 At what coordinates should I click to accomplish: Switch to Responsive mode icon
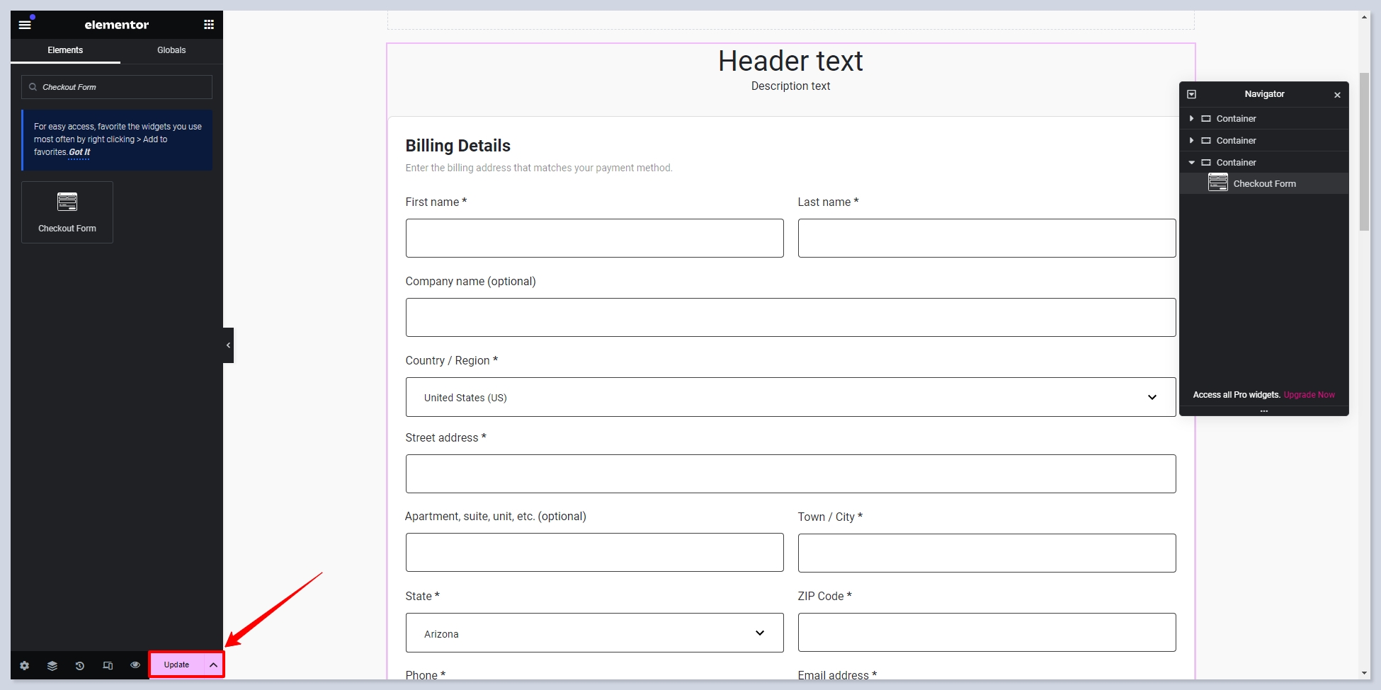point(108,665)
